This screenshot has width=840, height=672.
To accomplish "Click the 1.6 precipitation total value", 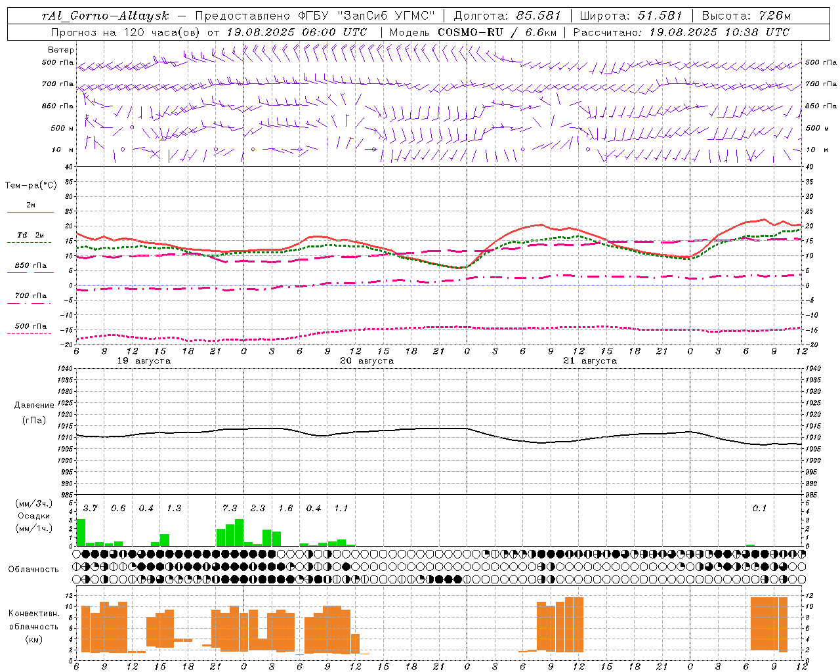I will [285, 508].
